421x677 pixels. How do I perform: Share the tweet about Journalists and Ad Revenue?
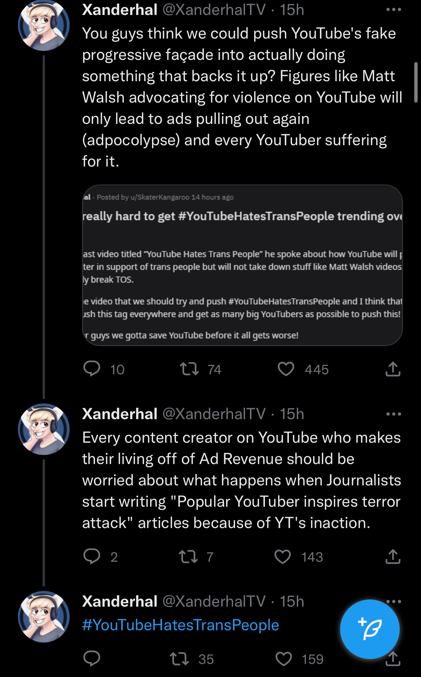[x=393, y=556]
